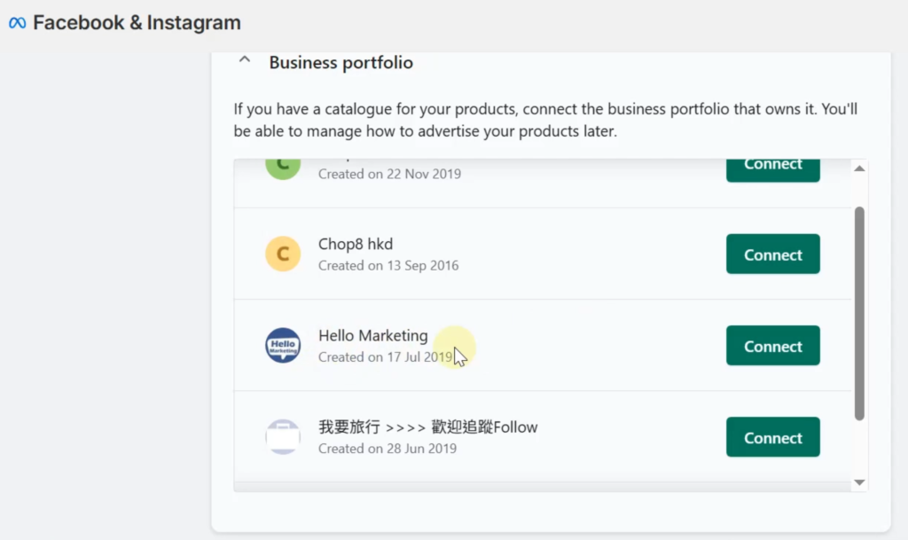Connect the 我要旅行 business portfolio
908x540 pixels.
click(x=772, y=437)
